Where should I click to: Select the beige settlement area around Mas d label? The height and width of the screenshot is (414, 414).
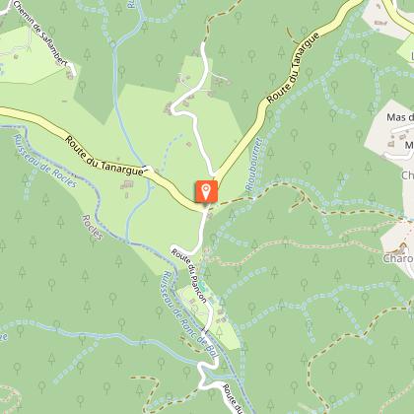(391, 130)
